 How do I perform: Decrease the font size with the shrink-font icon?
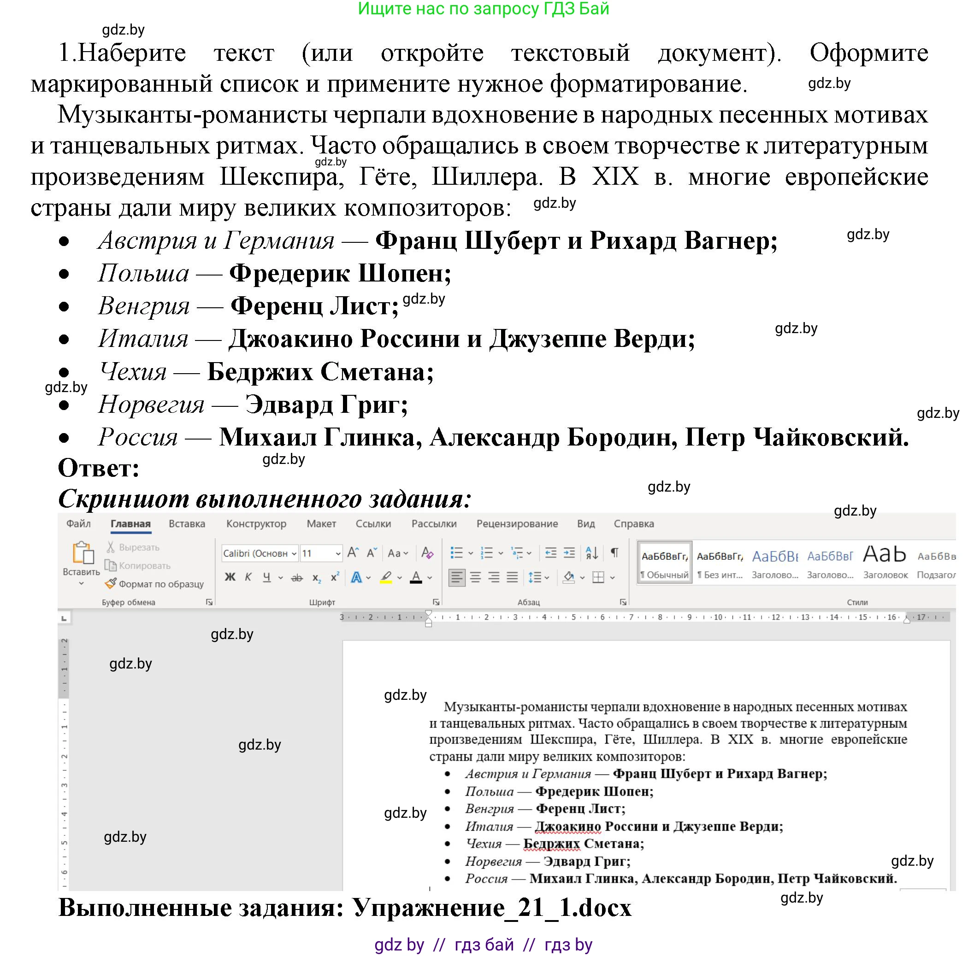(372, 553)
